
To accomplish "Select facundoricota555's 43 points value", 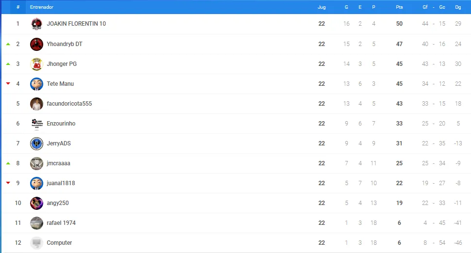I will 399,104.
